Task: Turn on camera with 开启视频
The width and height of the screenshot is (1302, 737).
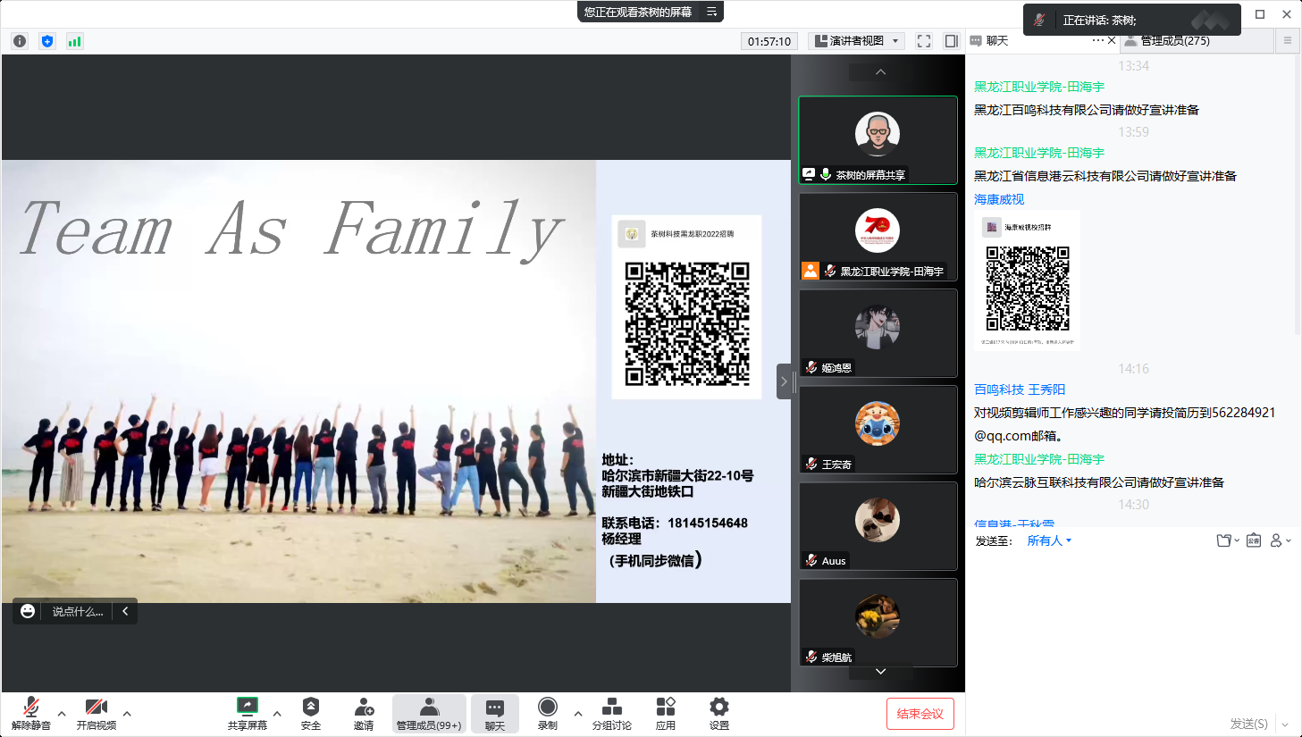Action: point(96,707)
